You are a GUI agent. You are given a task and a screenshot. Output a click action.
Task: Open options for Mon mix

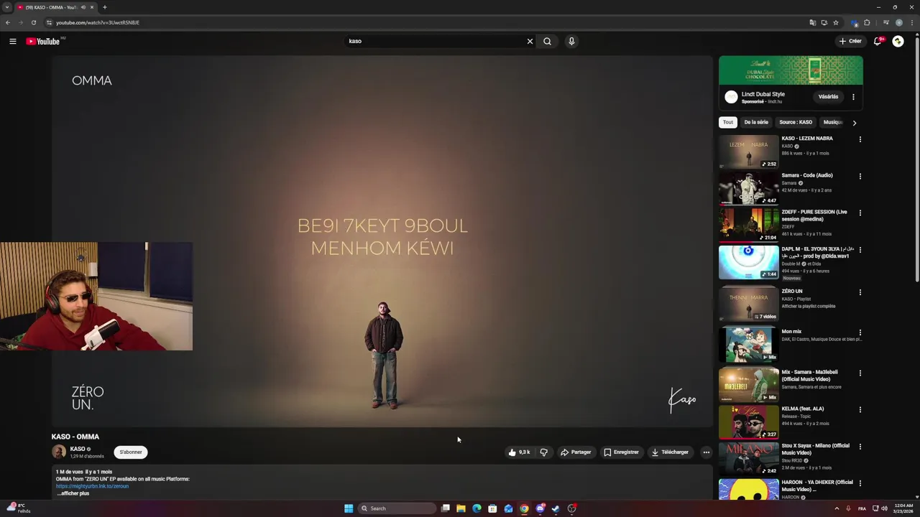tap(860, 332)
